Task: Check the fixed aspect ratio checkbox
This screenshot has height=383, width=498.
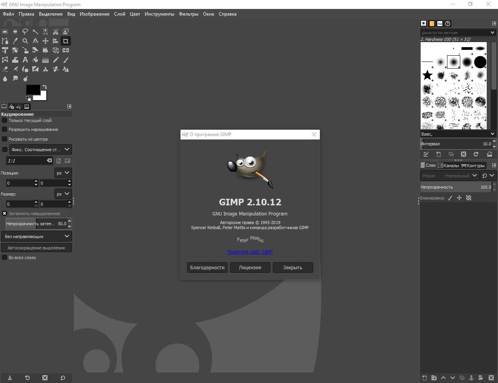Action: point(5,150)
